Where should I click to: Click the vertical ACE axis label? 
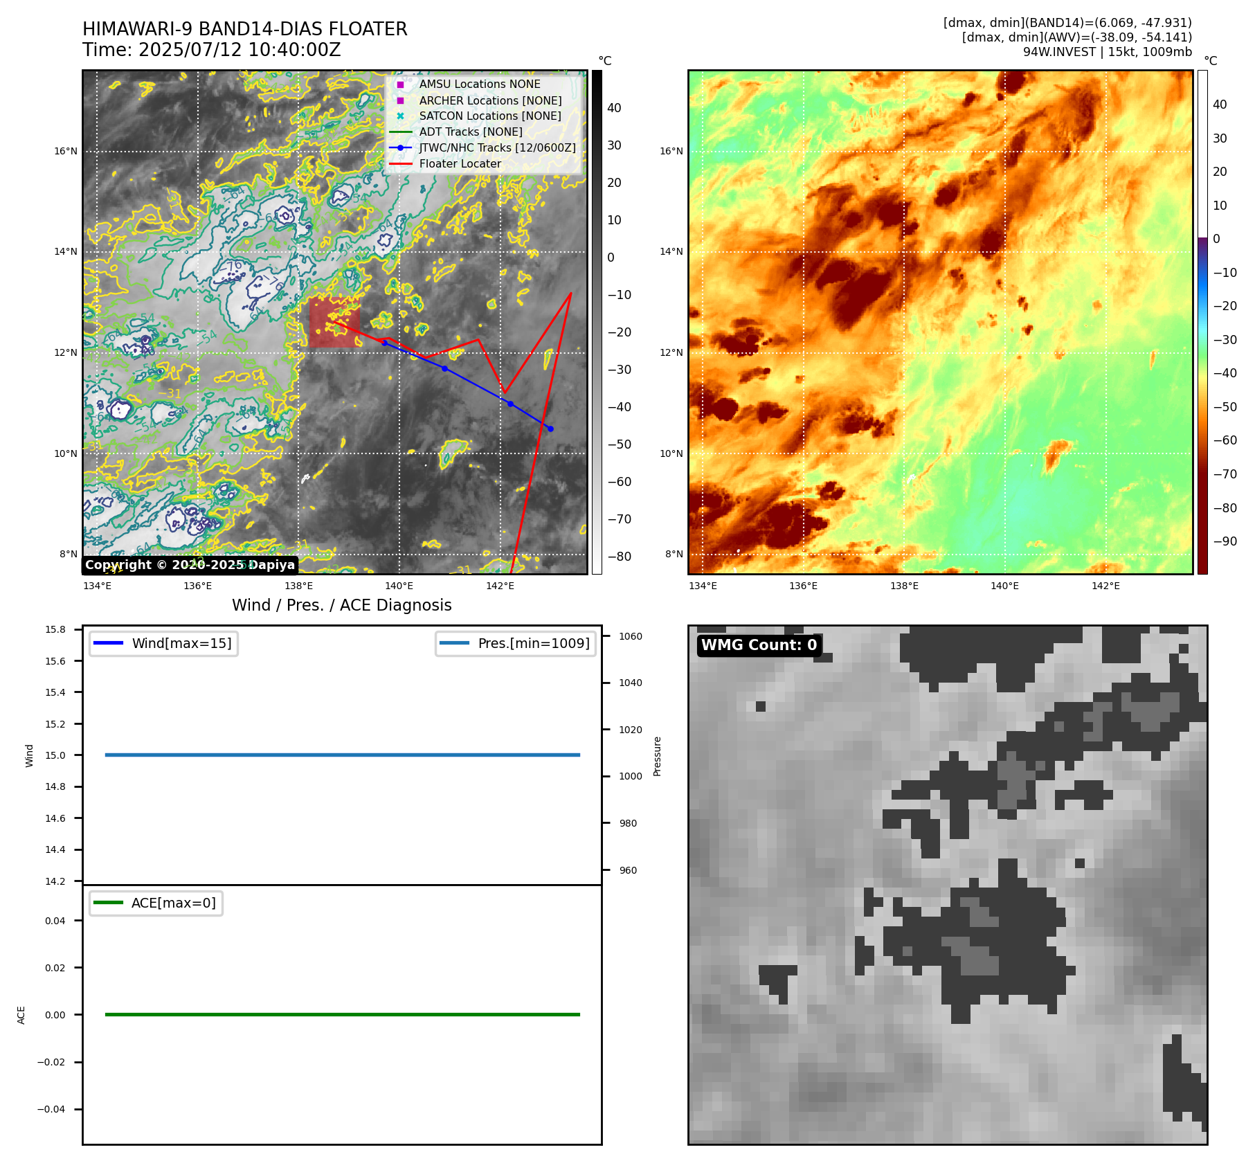tap(21, 1015)
